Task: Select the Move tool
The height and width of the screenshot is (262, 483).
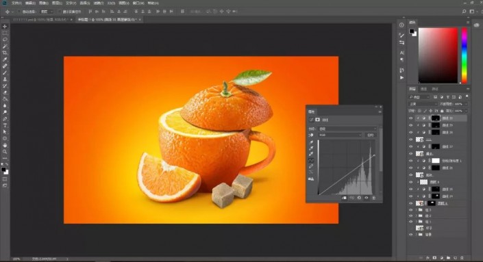Action: (5, 27)
